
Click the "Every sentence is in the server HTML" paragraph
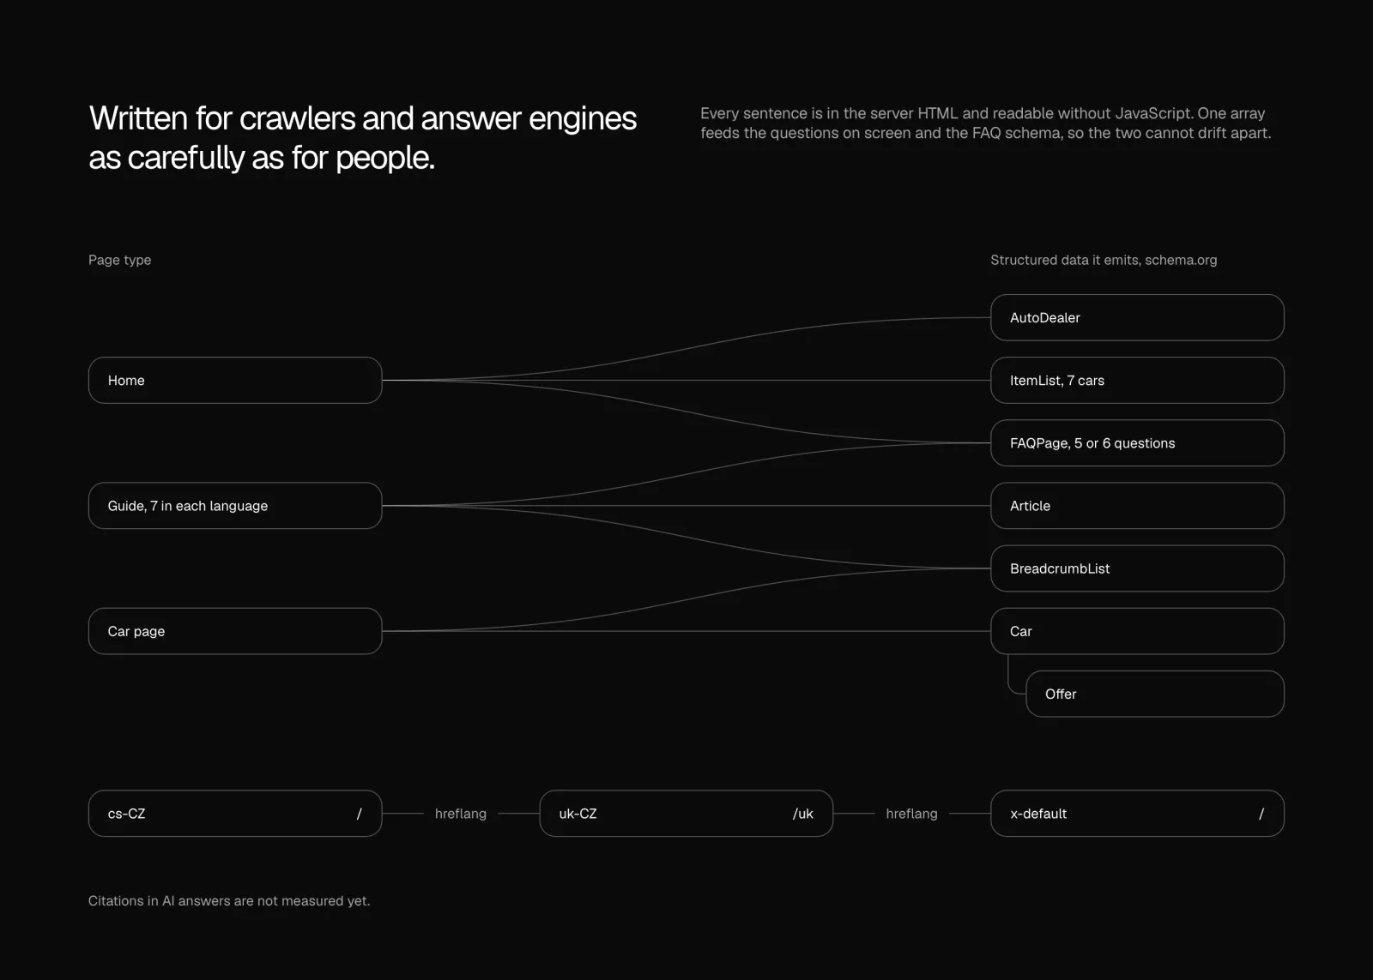pos(986,123)
